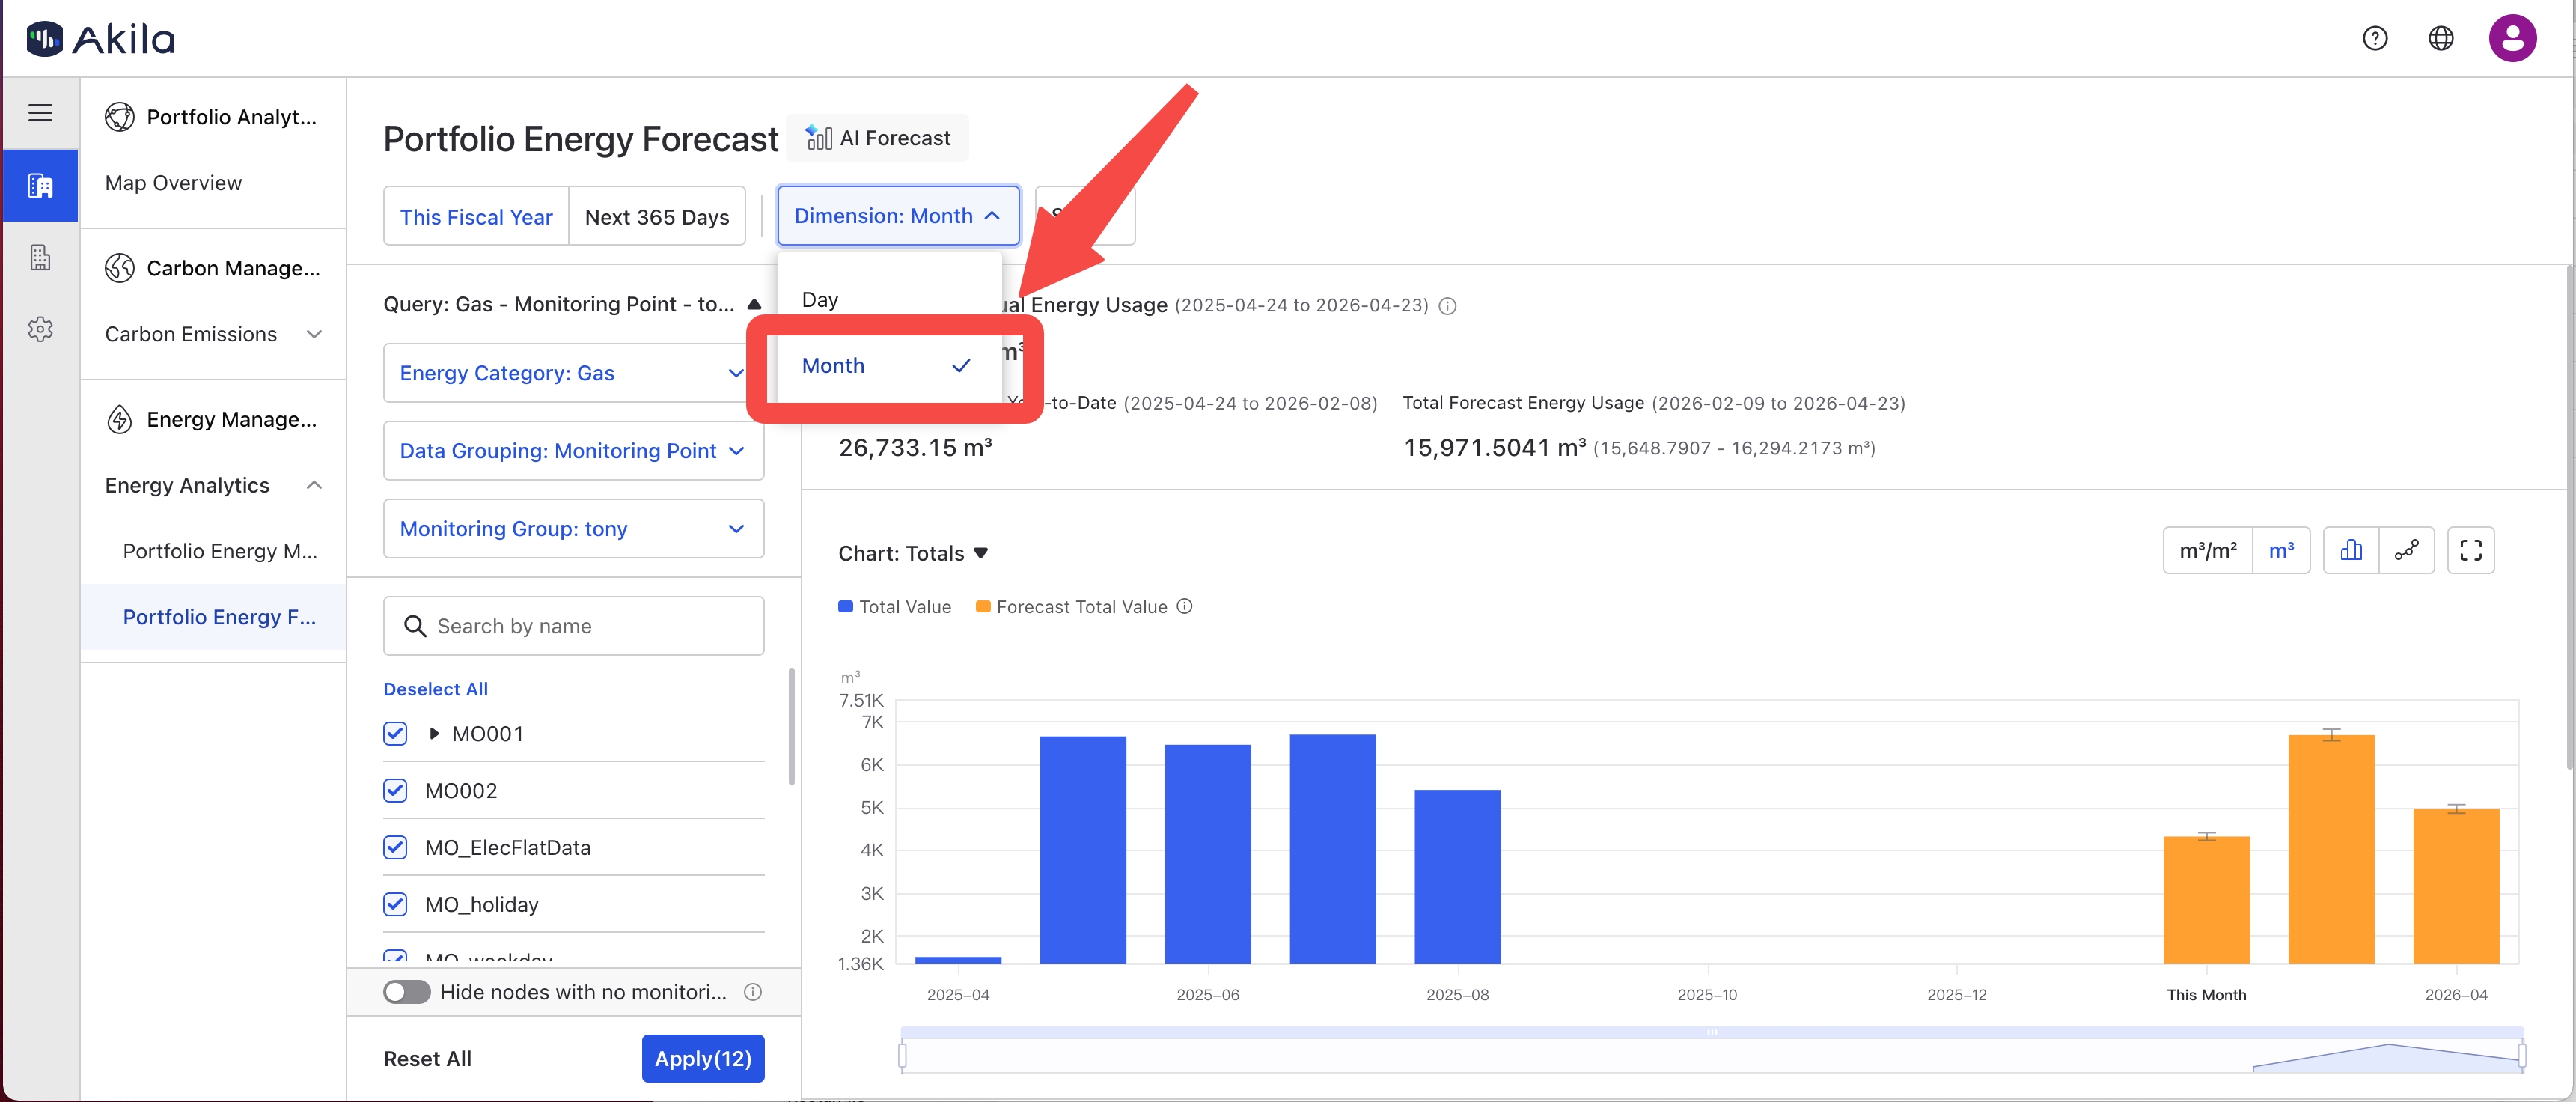Open settings gear in left rail
The image size is (2576, 1102).
point(40,329)
